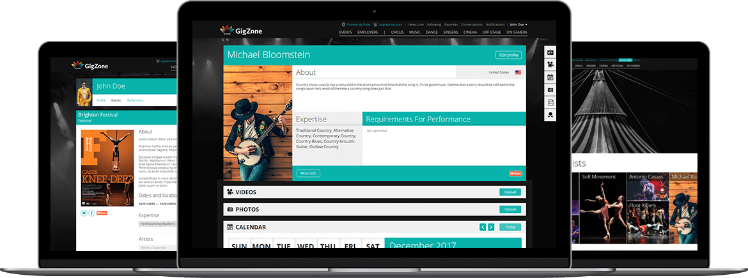
Task: Click Promote My Page link
Action: pos(356,24)
